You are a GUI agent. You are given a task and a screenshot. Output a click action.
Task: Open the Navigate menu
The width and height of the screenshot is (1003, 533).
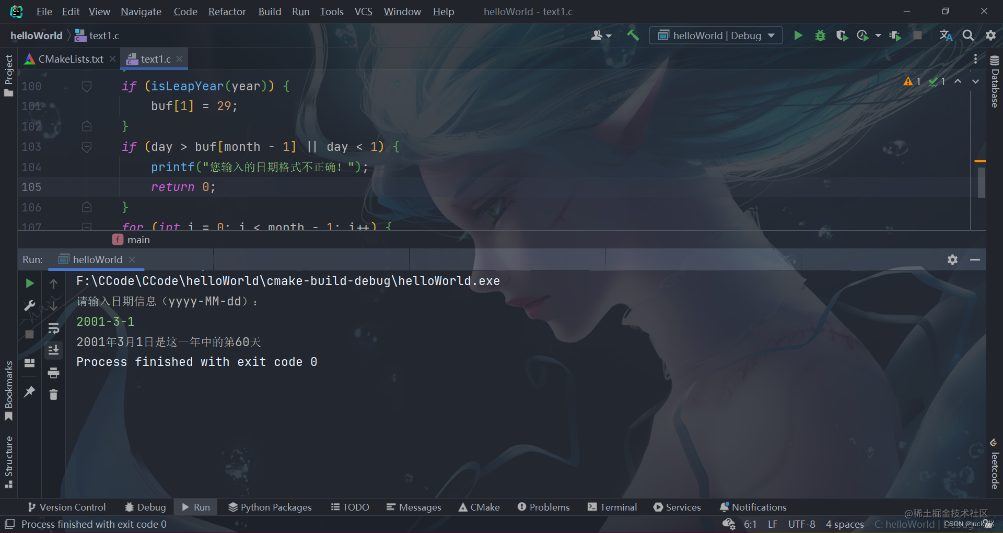point(141,11)
